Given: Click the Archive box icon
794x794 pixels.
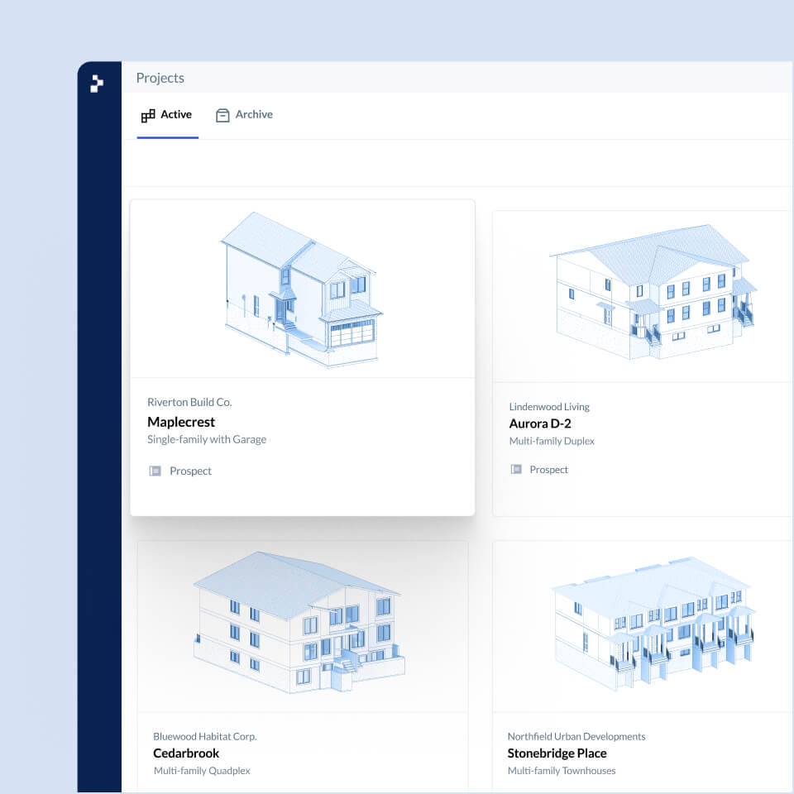Looking at the screenshot, I should [222, 116].
